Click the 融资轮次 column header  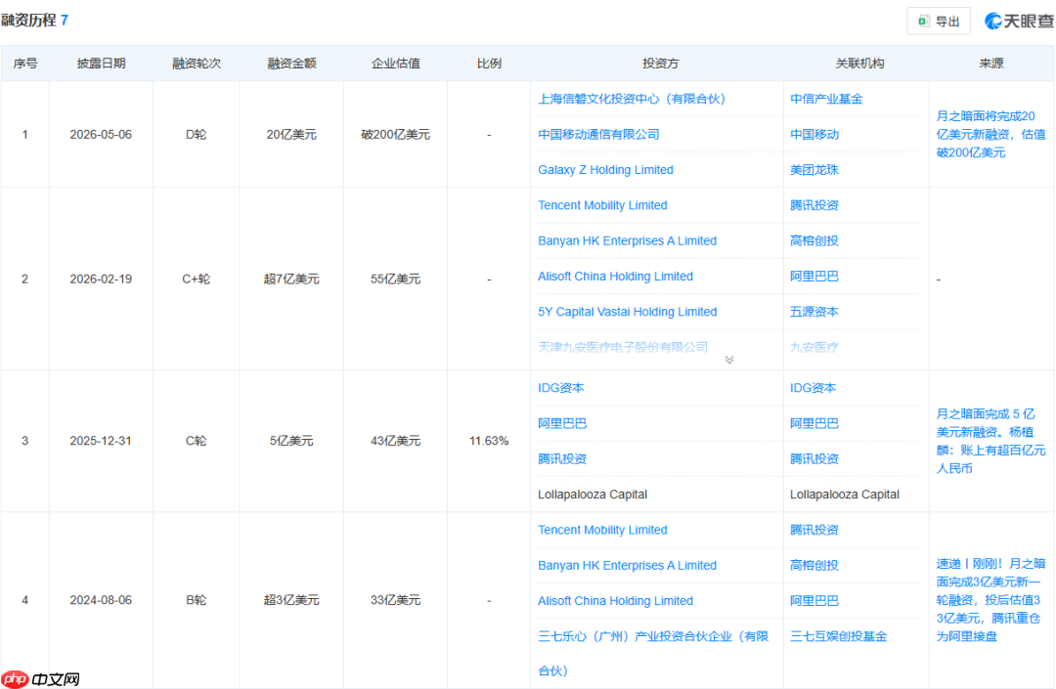tap(196, 64)
